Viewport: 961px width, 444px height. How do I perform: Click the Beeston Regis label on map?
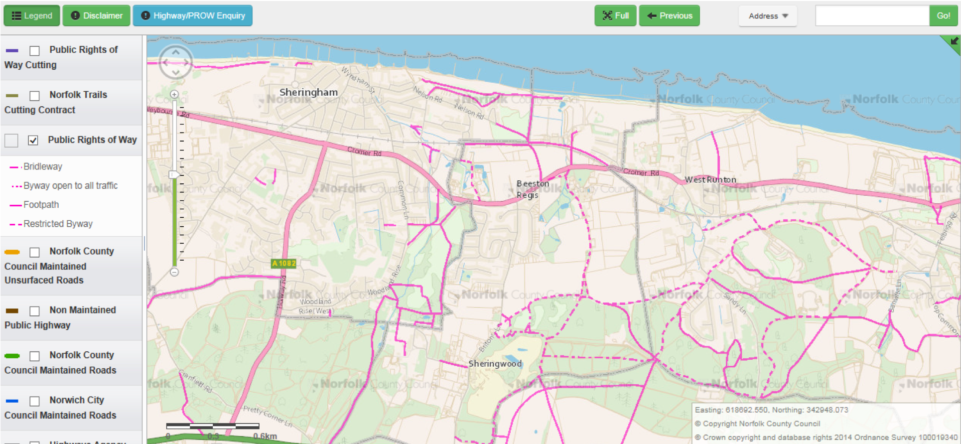click(532, 189)
